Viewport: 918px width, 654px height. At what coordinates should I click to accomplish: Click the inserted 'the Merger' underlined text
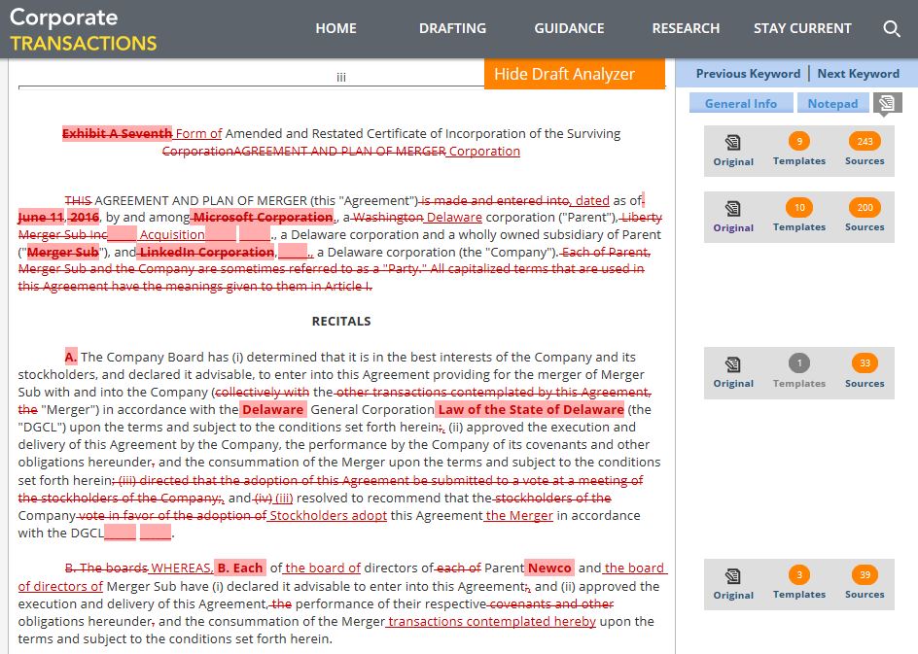tap(519, 516)
